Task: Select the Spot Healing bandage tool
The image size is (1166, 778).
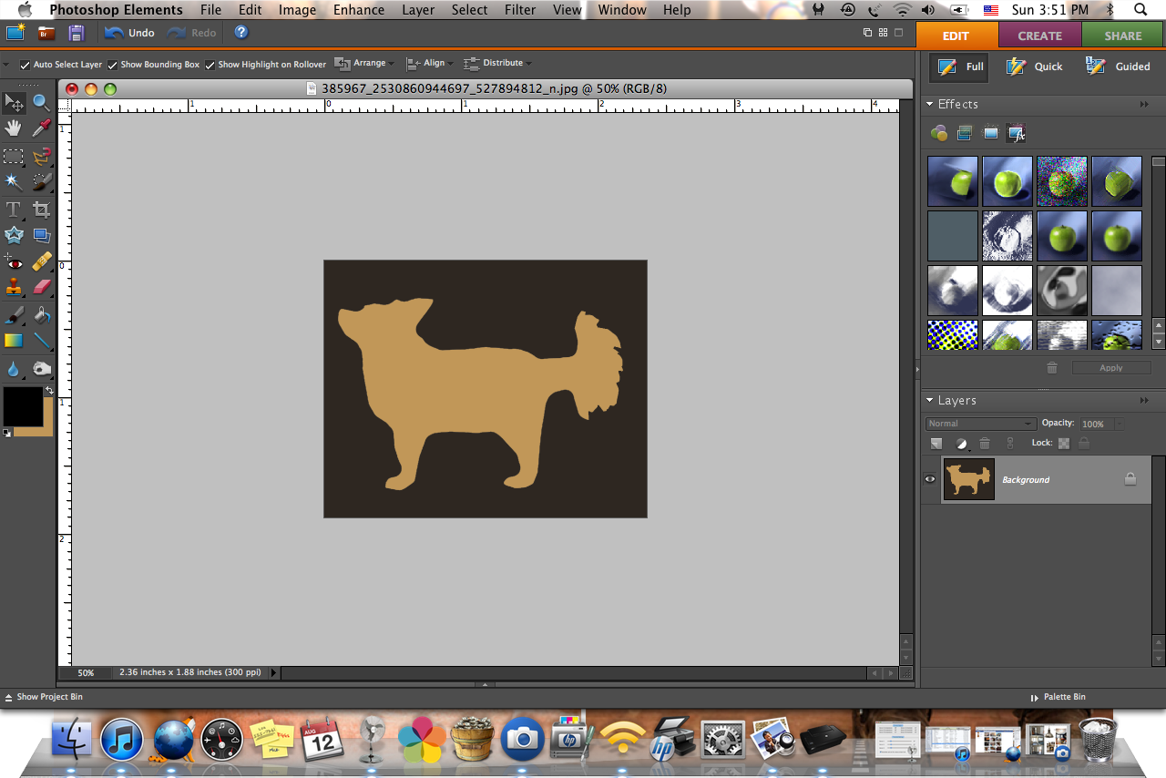Action: pos(42,262)
